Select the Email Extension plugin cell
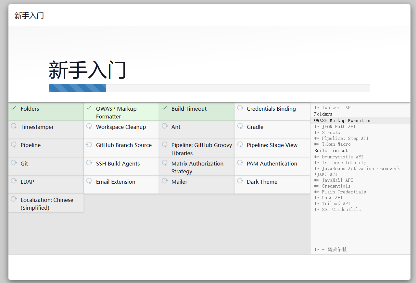The width and height of the screenshot is (416, 283). (x=121, y=185)
